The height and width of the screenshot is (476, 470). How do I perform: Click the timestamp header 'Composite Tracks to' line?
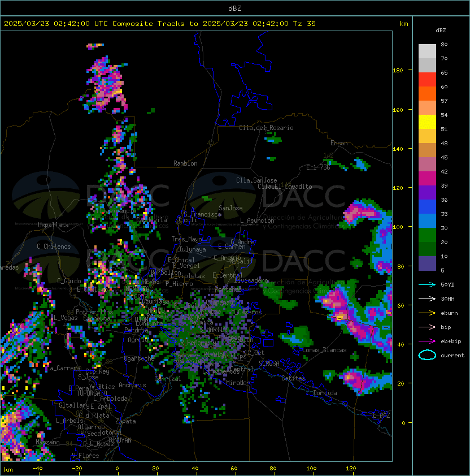pos(160,24)
